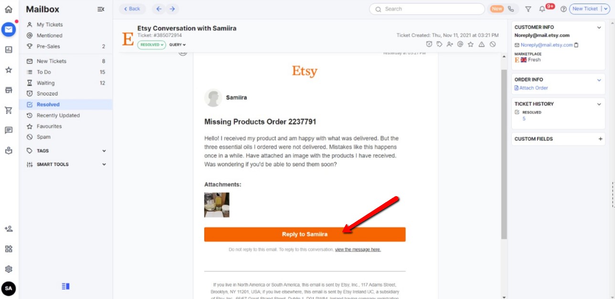The image size is (615, 299).
Task: Mark ticket as favourite with the header star
Action: 471,44
